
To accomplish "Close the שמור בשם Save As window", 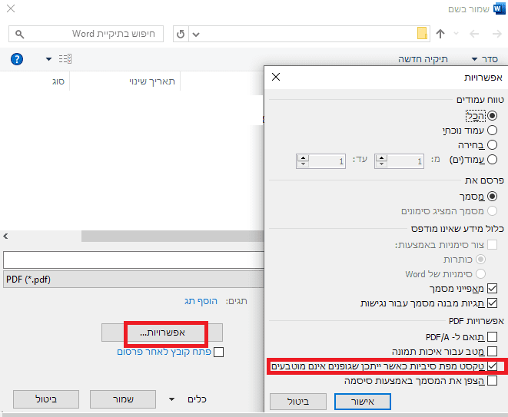I will pos(11,8).
